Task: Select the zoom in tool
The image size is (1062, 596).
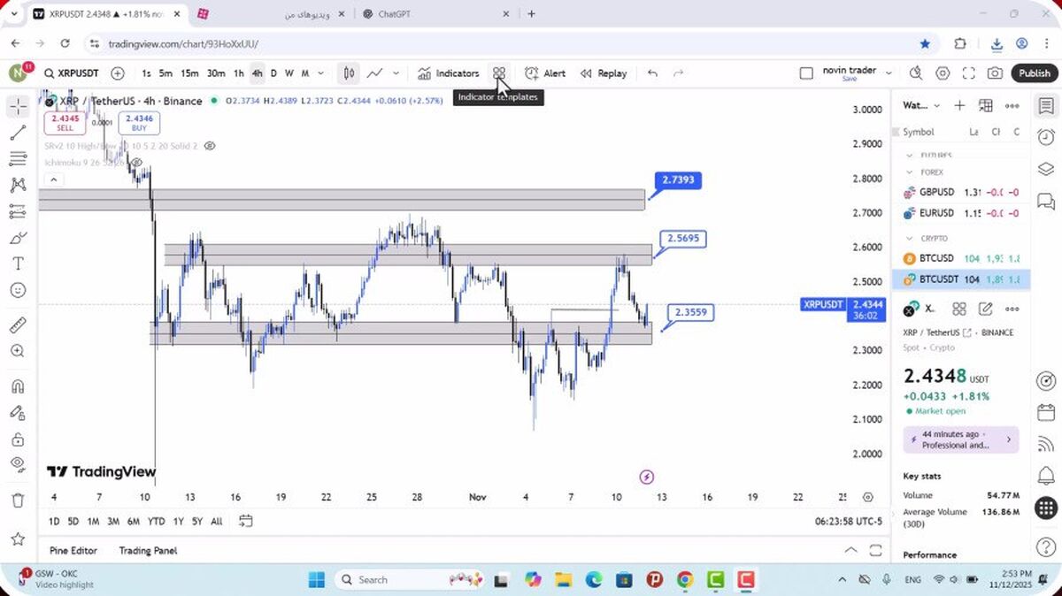Action: coord(18,351)
